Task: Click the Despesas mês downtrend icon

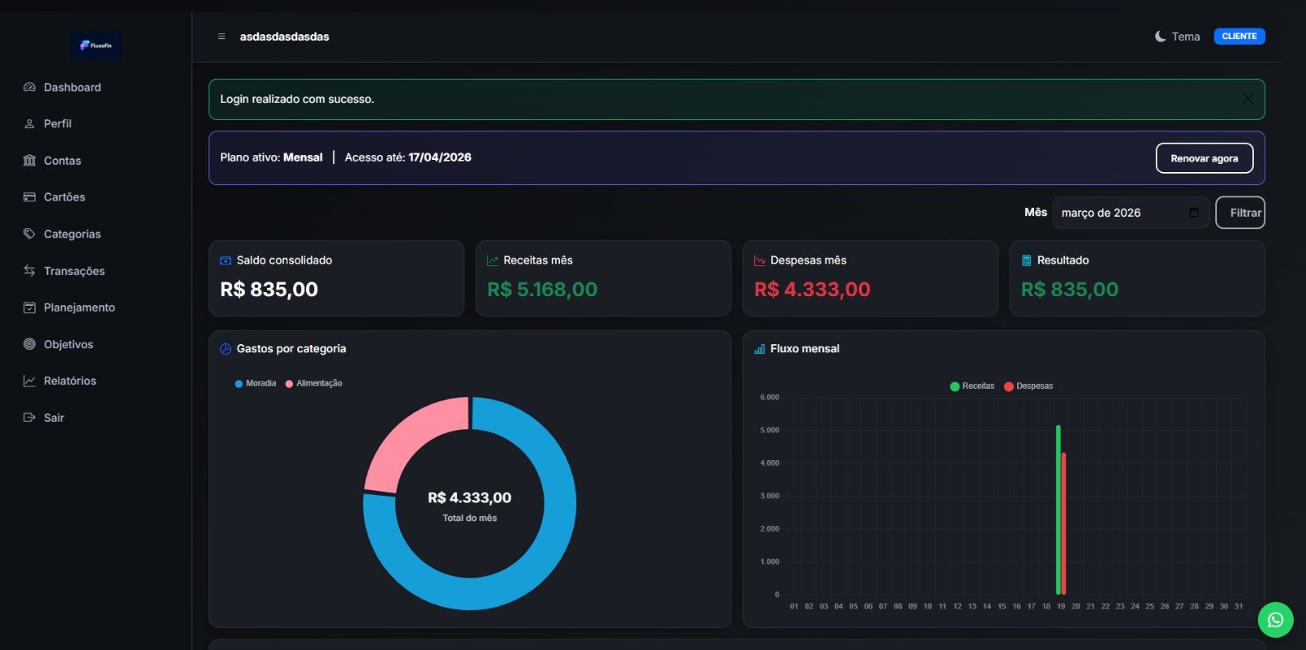Action: click(x=759, y=261)
